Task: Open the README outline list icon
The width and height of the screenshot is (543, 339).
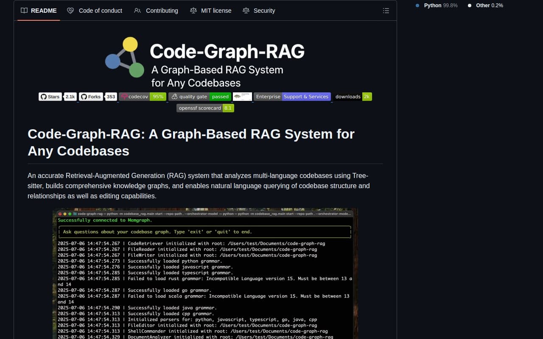Action: [x=386, y=11]
